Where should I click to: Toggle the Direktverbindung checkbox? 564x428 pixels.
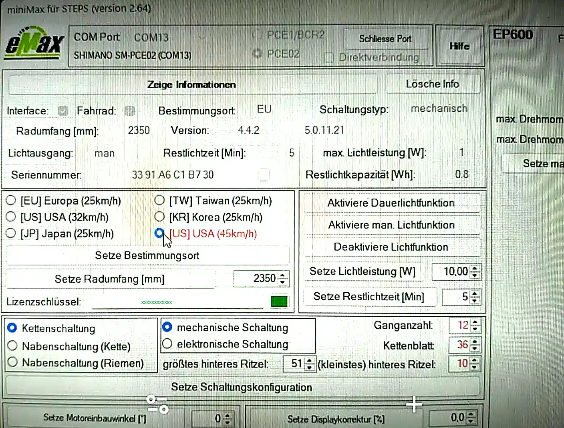[329, 58]
